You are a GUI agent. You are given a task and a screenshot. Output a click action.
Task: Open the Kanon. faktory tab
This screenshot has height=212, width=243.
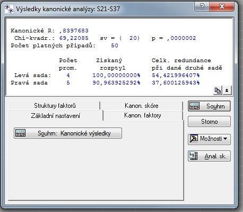coord(143,115)
